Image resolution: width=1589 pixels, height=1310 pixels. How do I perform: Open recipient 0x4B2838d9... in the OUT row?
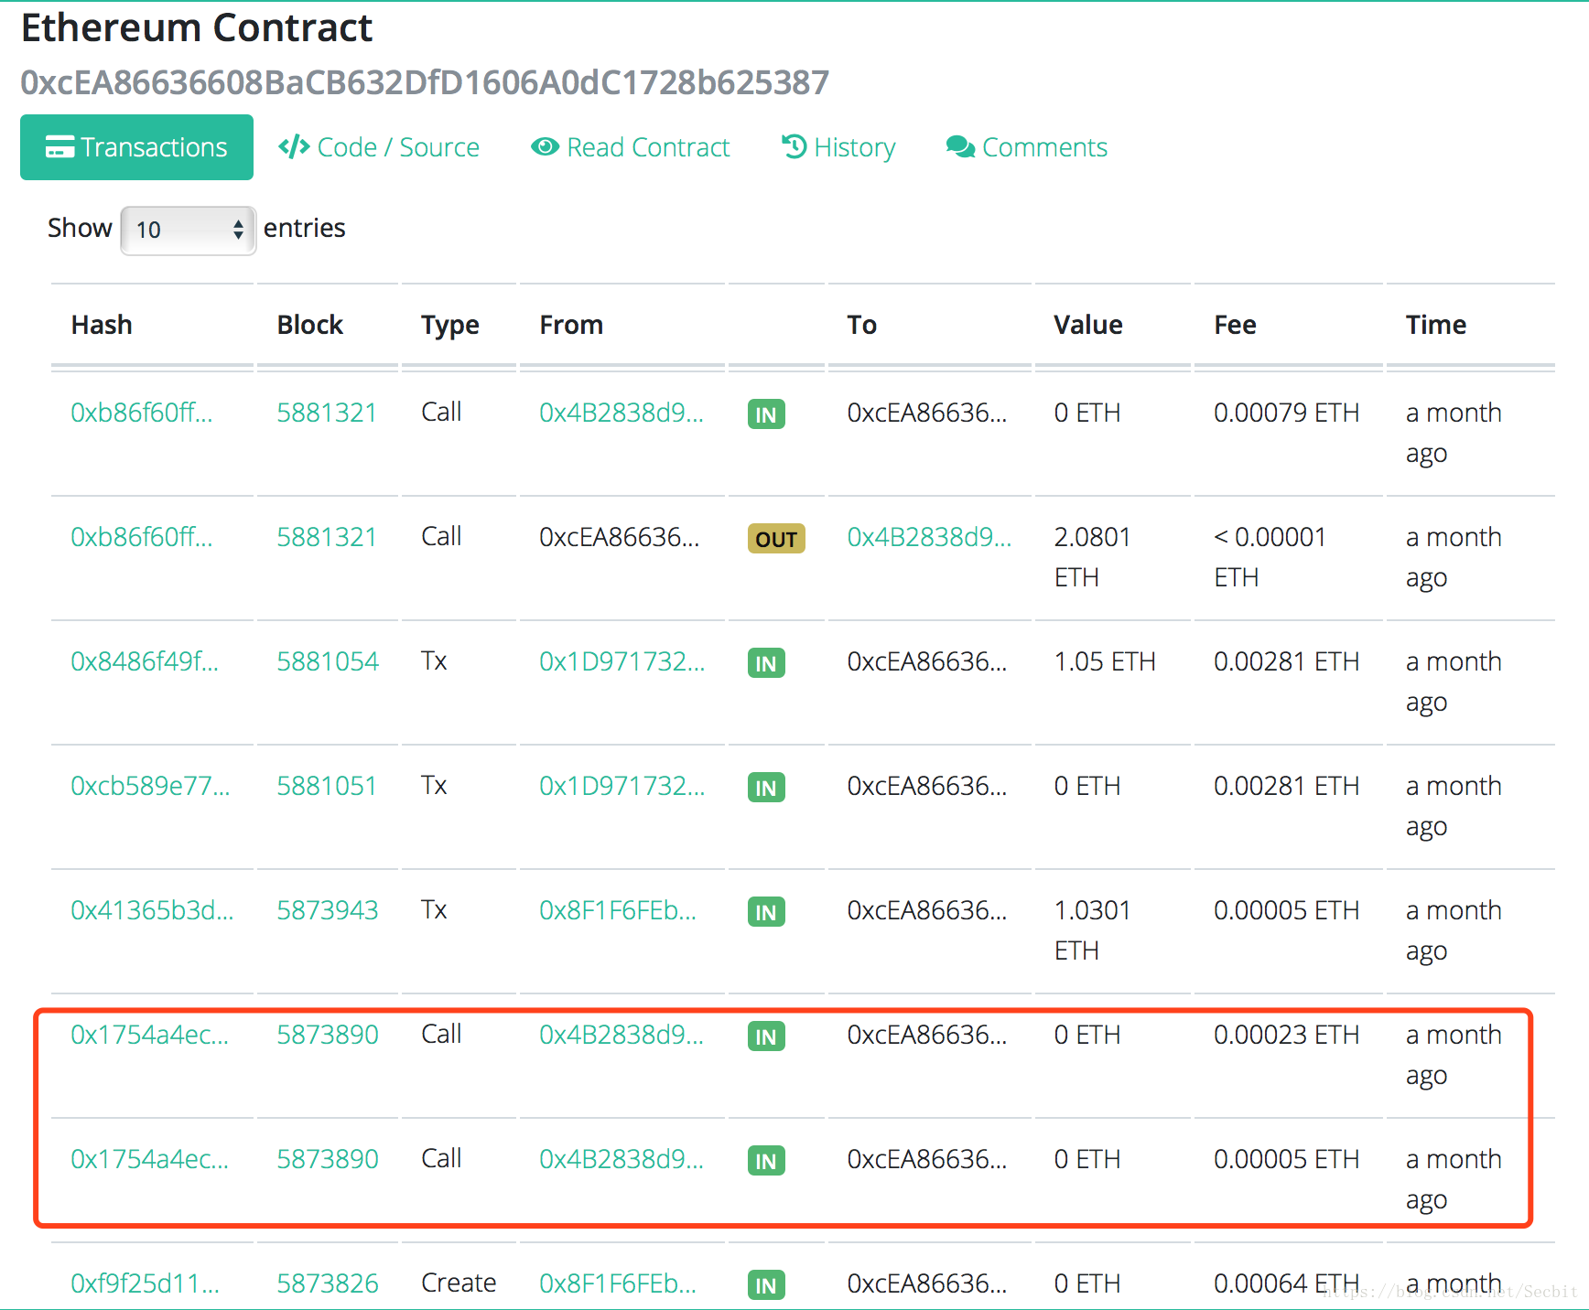pyautogui.click(x=929, y=537)
